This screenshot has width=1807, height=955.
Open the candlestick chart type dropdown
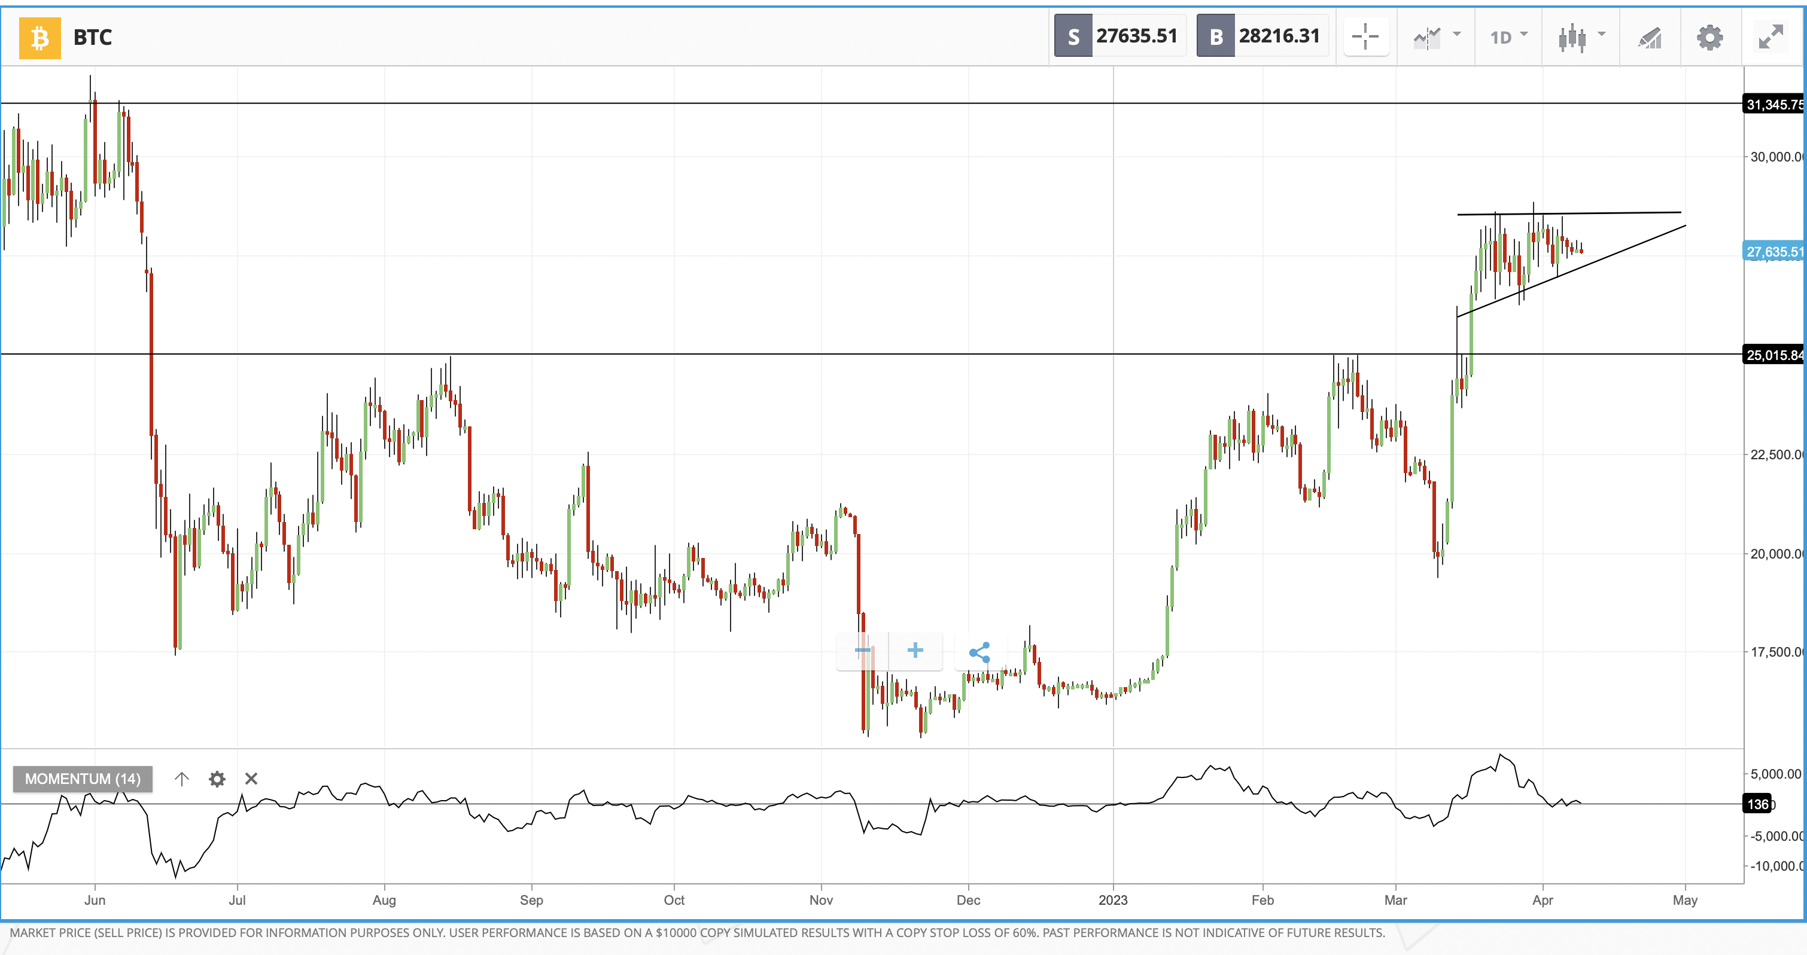click(1580, 36)
